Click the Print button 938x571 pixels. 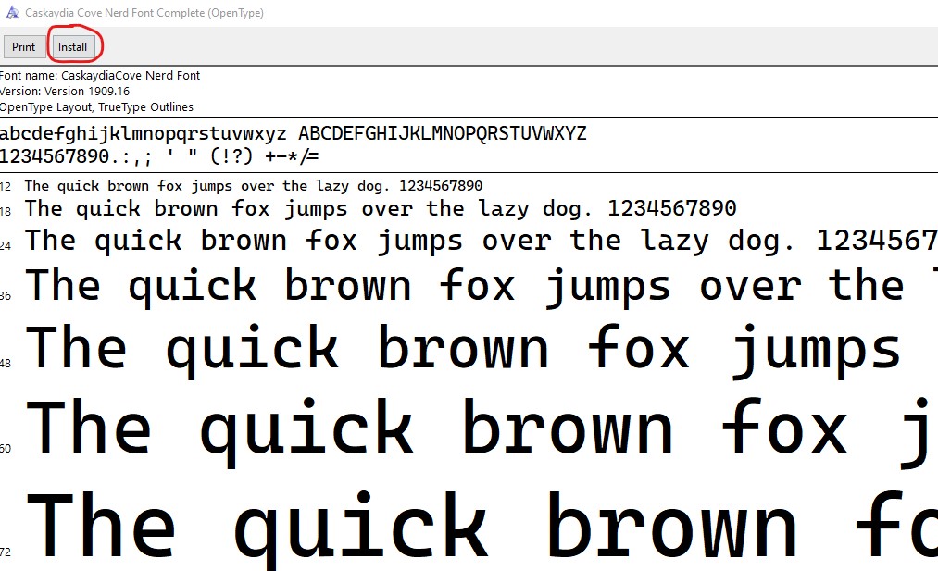24,46
